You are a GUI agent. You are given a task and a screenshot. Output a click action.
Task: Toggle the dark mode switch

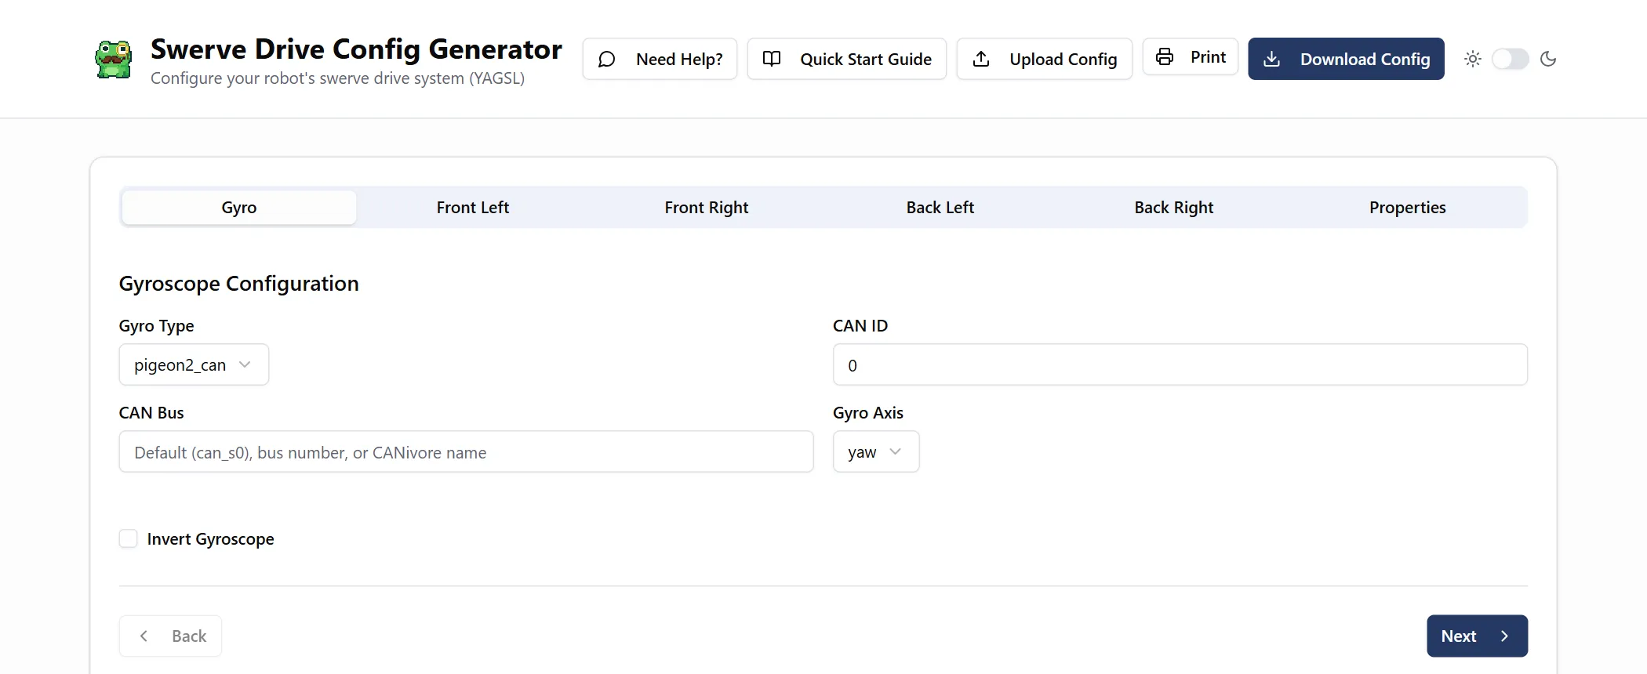click(x=1511, y=59)
